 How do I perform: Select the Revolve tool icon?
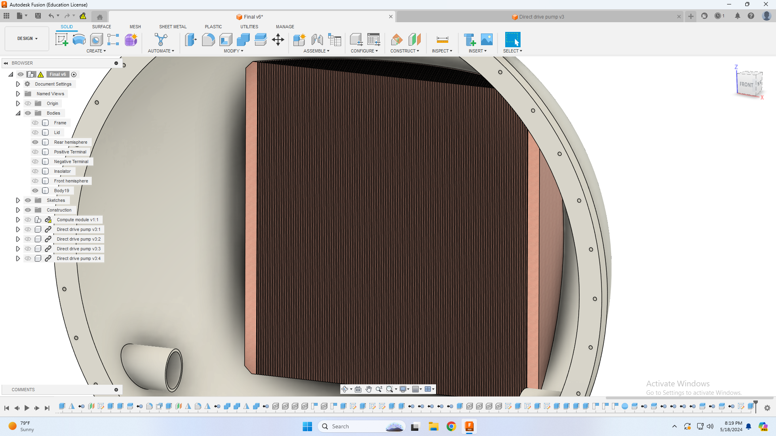point(96,40)
